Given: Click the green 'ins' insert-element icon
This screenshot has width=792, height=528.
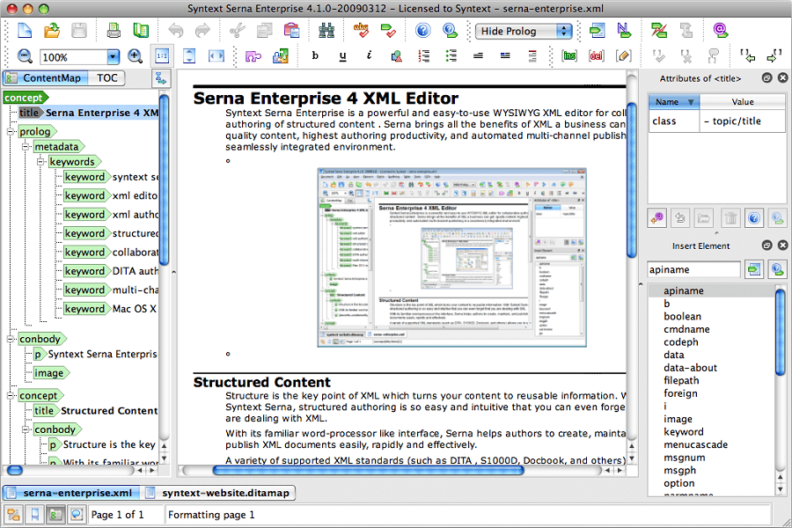Looking at the screenshot, I should click(569, 56).
